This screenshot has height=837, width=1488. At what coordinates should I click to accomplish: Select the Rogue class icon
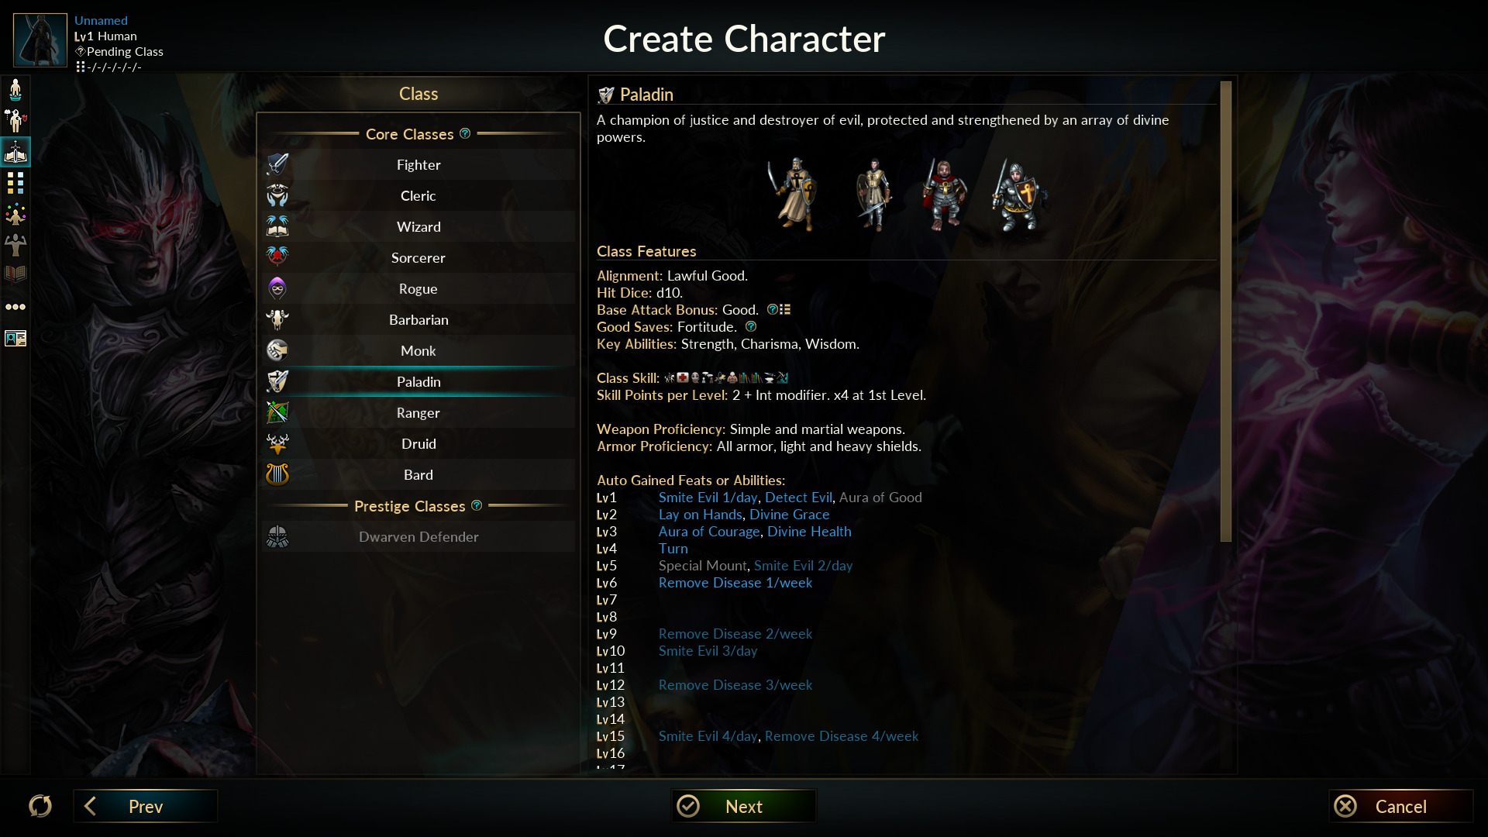pyautogui.click(x=277, y=288)
